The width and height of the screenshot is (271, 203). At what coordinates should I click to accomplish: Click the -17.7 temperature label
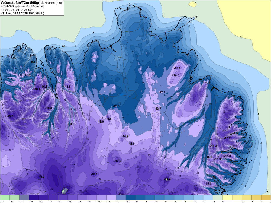pos(227,138)
